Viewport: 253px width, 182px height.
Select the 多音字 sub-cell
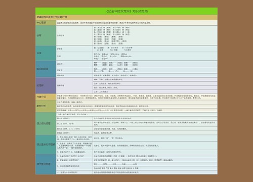coord(74,49)
